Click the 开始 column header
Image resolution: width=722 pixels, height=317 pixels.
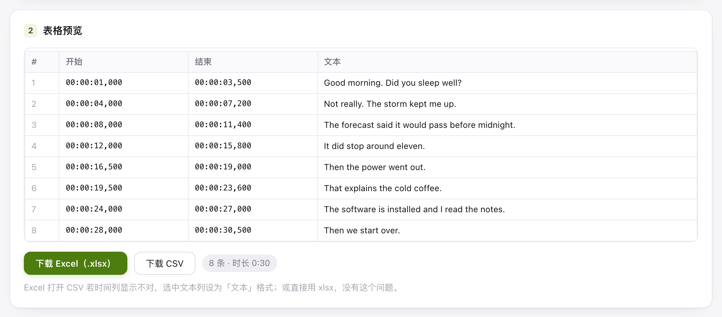tap(124, 62)
